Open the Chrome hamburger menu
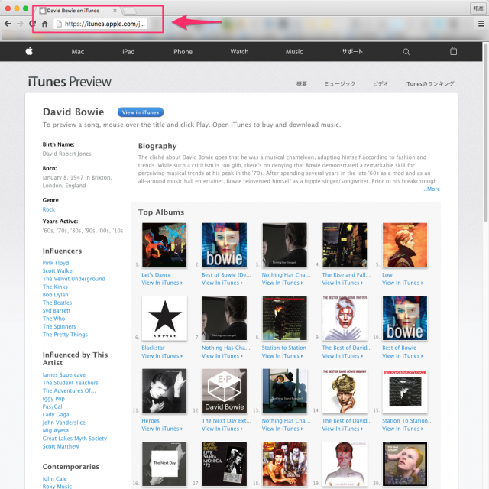 coord(481,24)
